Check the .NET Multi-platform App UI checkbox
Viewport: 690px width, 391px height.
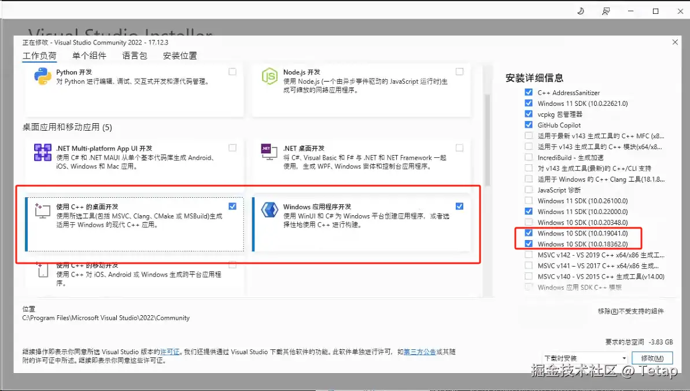tap(233, 147)
